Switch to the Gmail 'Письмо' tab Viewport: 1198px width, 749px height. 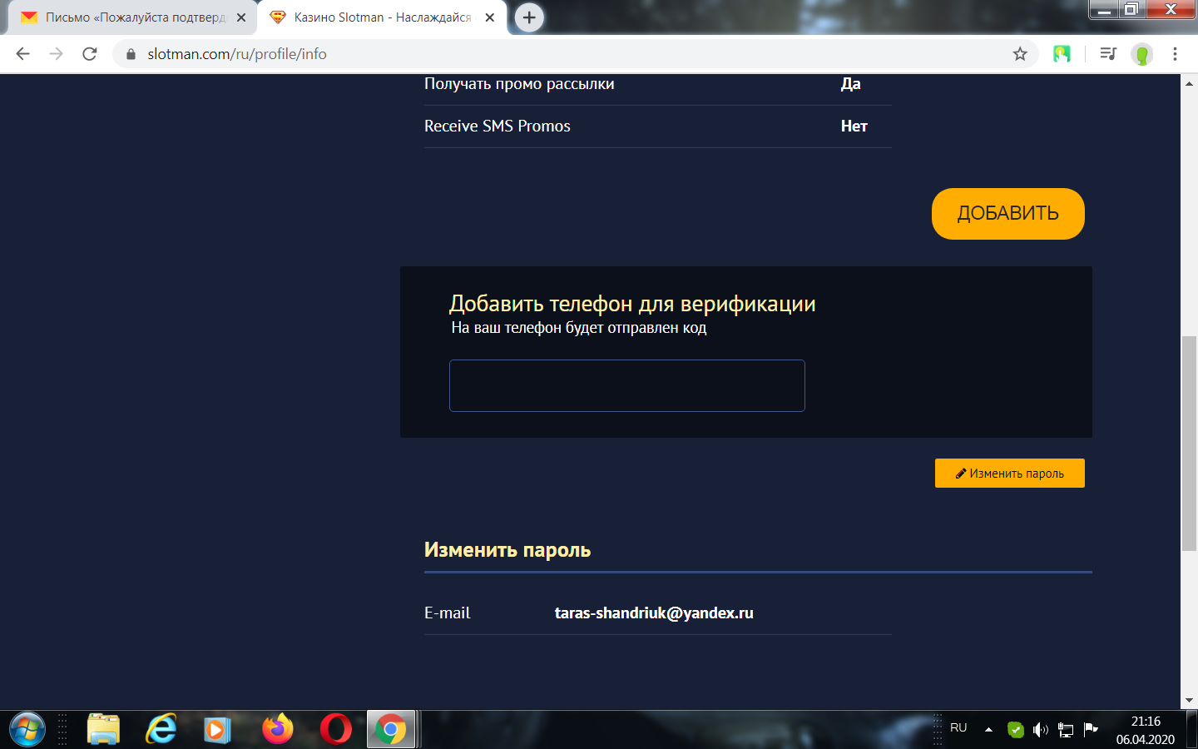(133, 17)
